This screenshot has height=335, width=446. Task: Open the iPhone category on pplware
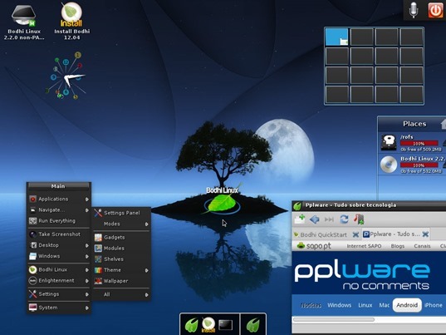coord(434,305)
